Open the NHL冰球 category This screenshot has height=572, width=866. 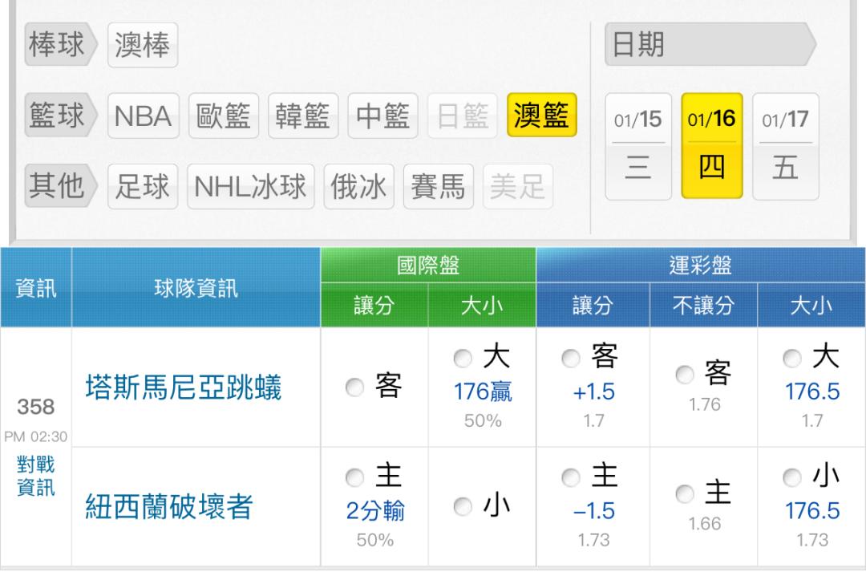pos(251,186)
